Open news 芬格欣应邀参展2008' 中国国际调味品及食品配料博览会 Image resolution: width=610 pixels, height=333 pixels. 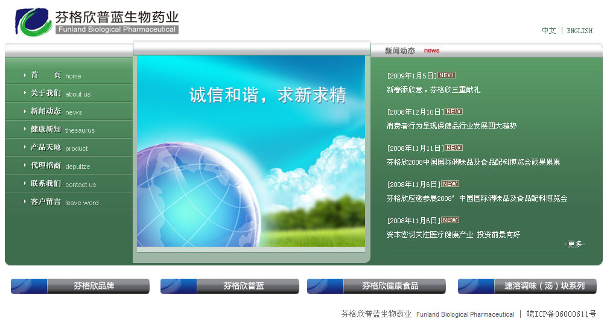click(x=477, y=198)
